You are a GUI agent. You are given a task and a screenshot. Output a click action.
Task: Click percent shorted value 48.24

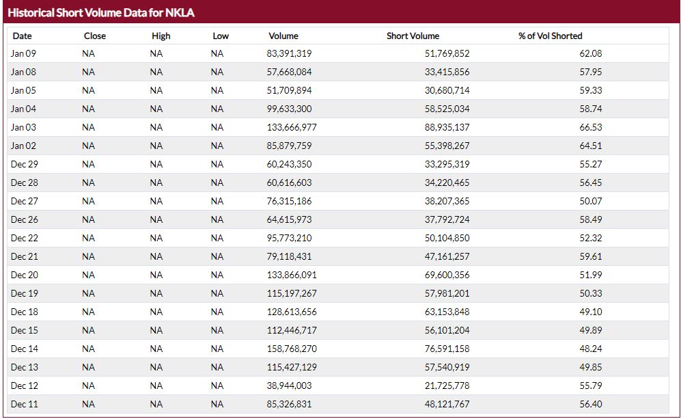pos(591,349)
